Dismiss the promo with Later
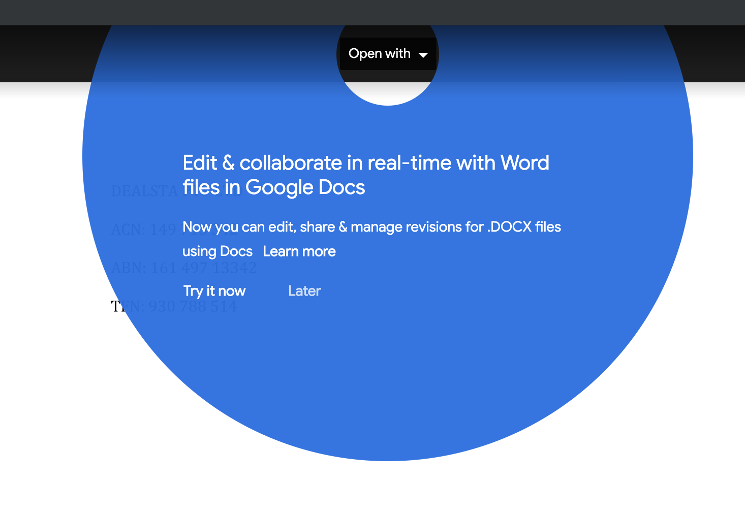The image size is (745, 514). pyautogui.click(x=304, y=291)
